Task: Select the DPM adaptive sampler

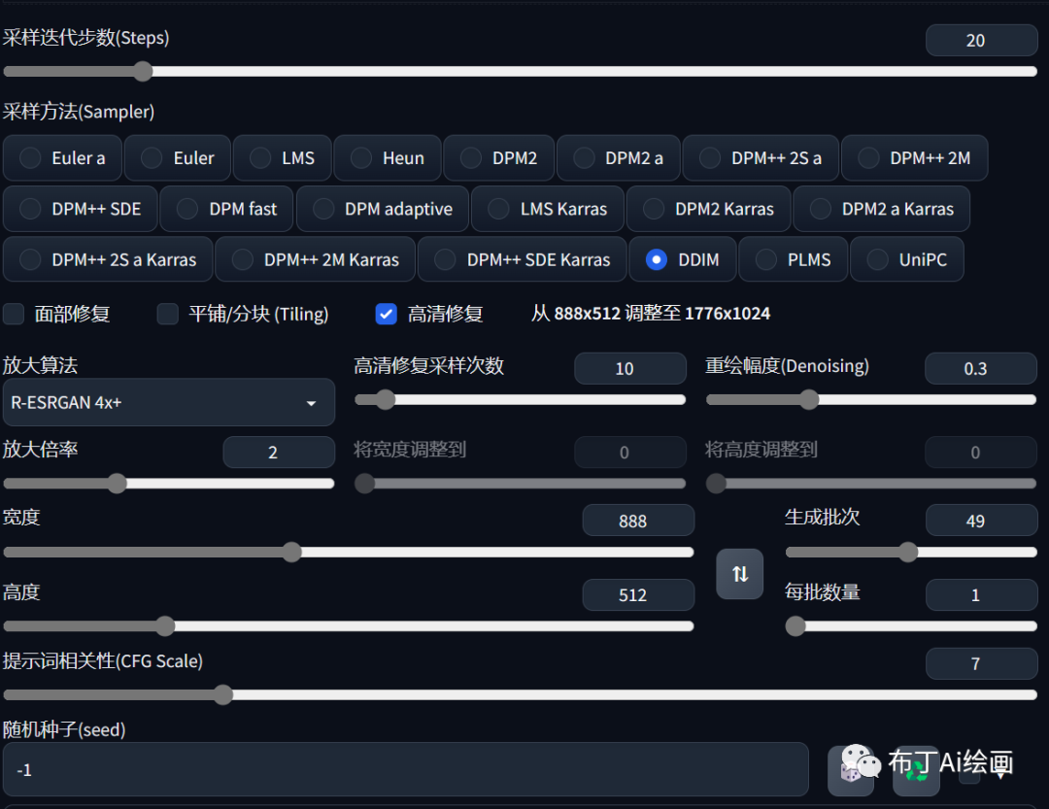Action: [x=324, y=209]
